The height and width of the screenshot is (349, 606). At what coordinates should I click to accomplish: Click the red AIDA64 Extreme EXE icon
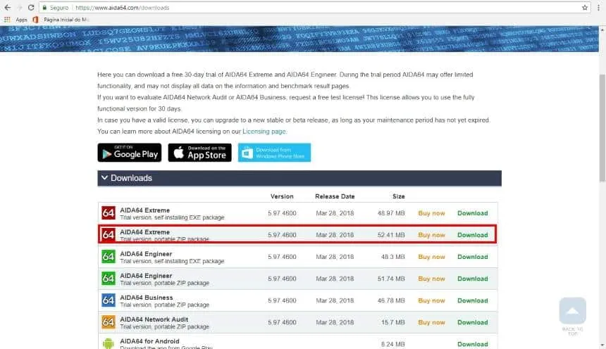click(109, 212)
